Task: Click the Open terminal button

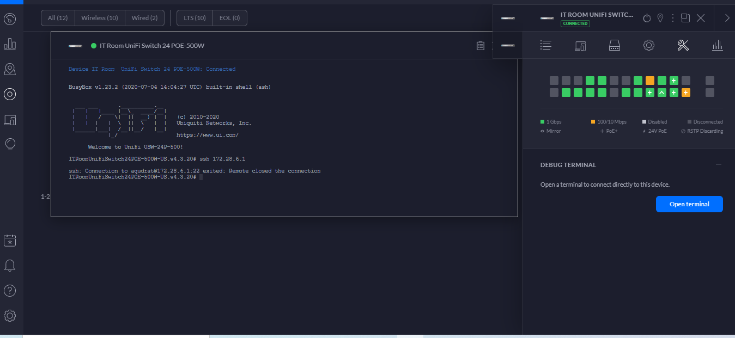Action: [689, 204]
